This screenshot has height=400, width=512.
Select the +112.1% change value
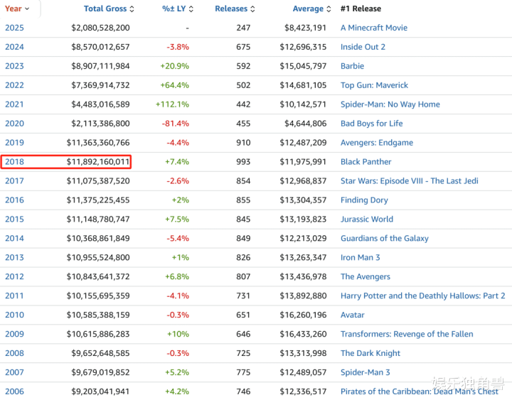172,104
